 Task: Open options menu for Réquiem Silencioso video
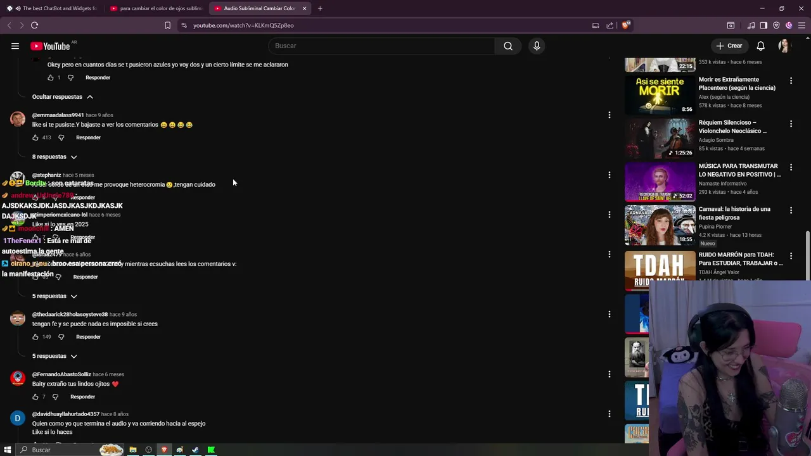pos(791,124)
